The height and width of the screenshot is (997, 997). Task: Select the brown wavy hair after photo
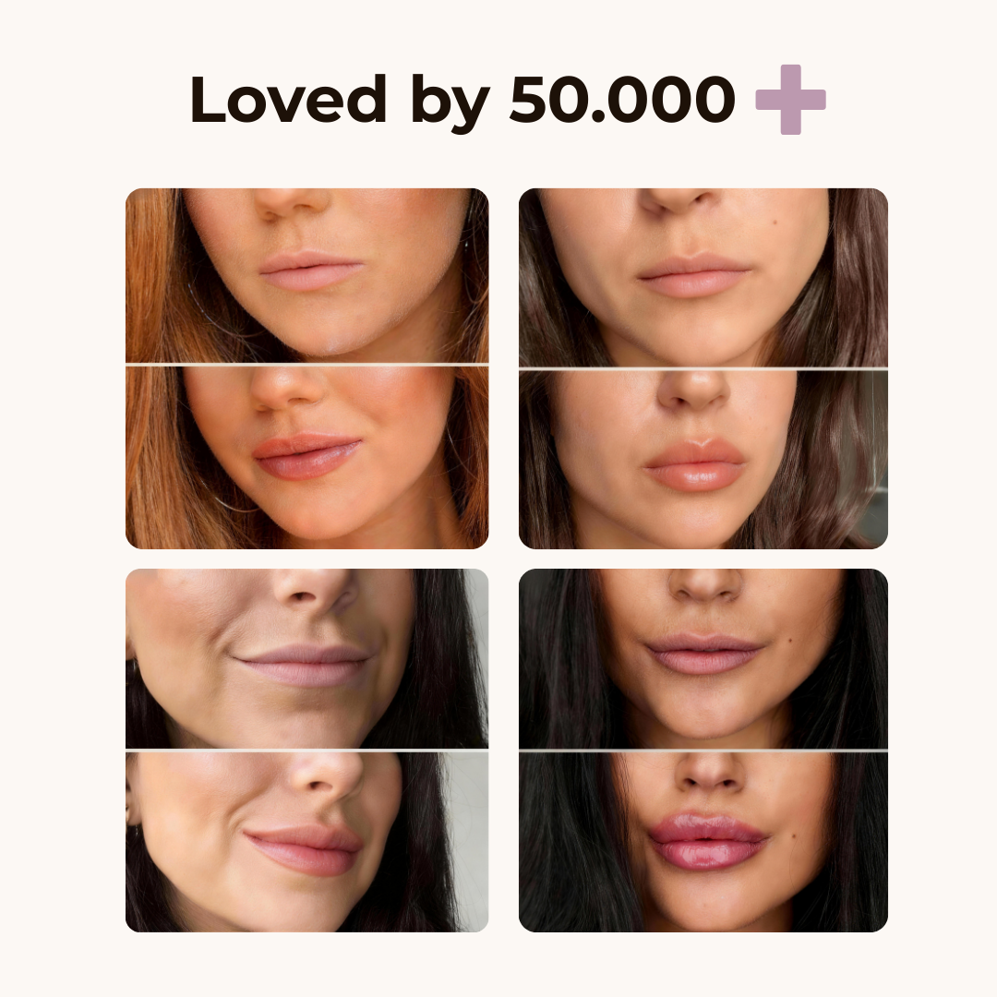(x=703, y=461)
